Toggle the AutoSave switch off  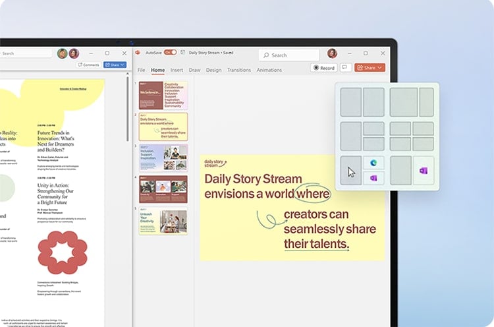tap(170, 53)
